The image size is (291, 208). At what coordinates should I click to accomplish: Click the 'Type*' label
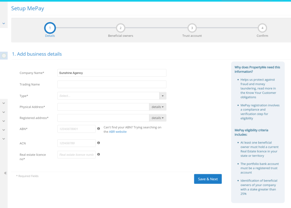24,96
